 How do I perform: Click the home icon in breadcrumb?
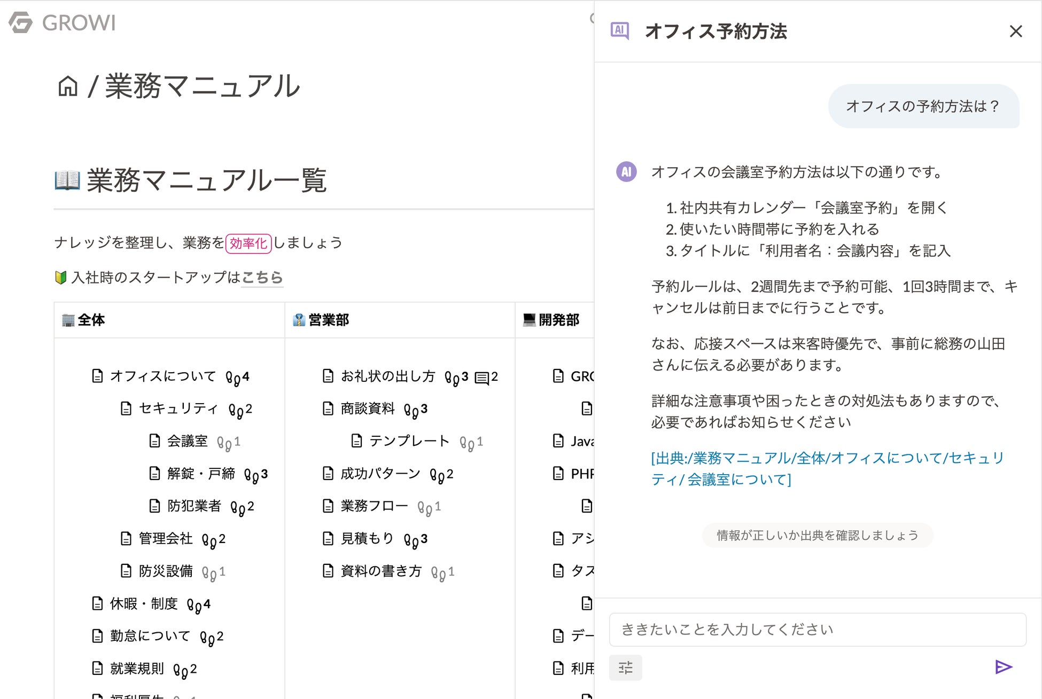[x=68, y=86]
